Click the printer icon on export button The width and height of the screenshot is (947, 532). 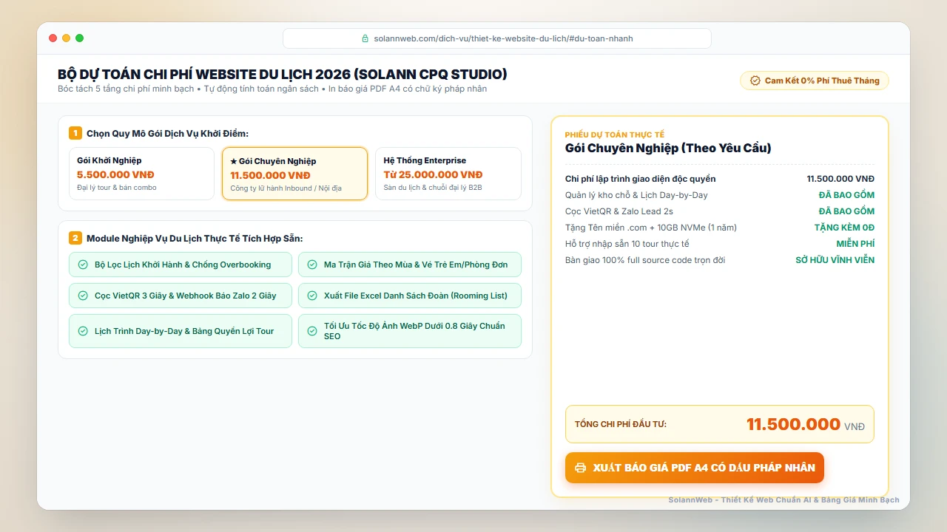point(581,468)
